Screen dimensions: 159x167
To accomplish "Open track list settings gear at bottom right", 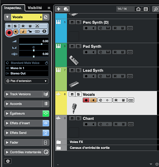I will pyautogui.click(x=157, y=164).
